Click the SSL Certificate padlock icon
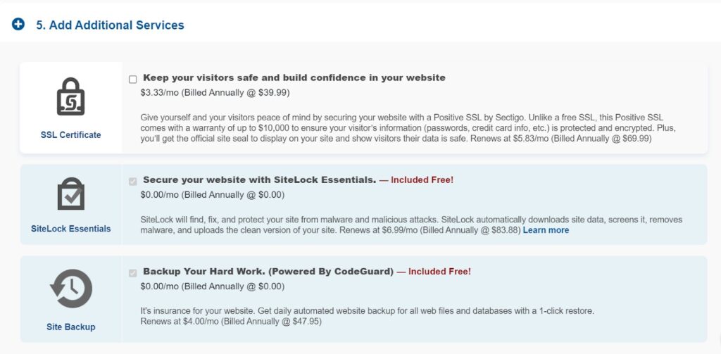This screenshot has width=721, height=354. click(x=71, y=96)
